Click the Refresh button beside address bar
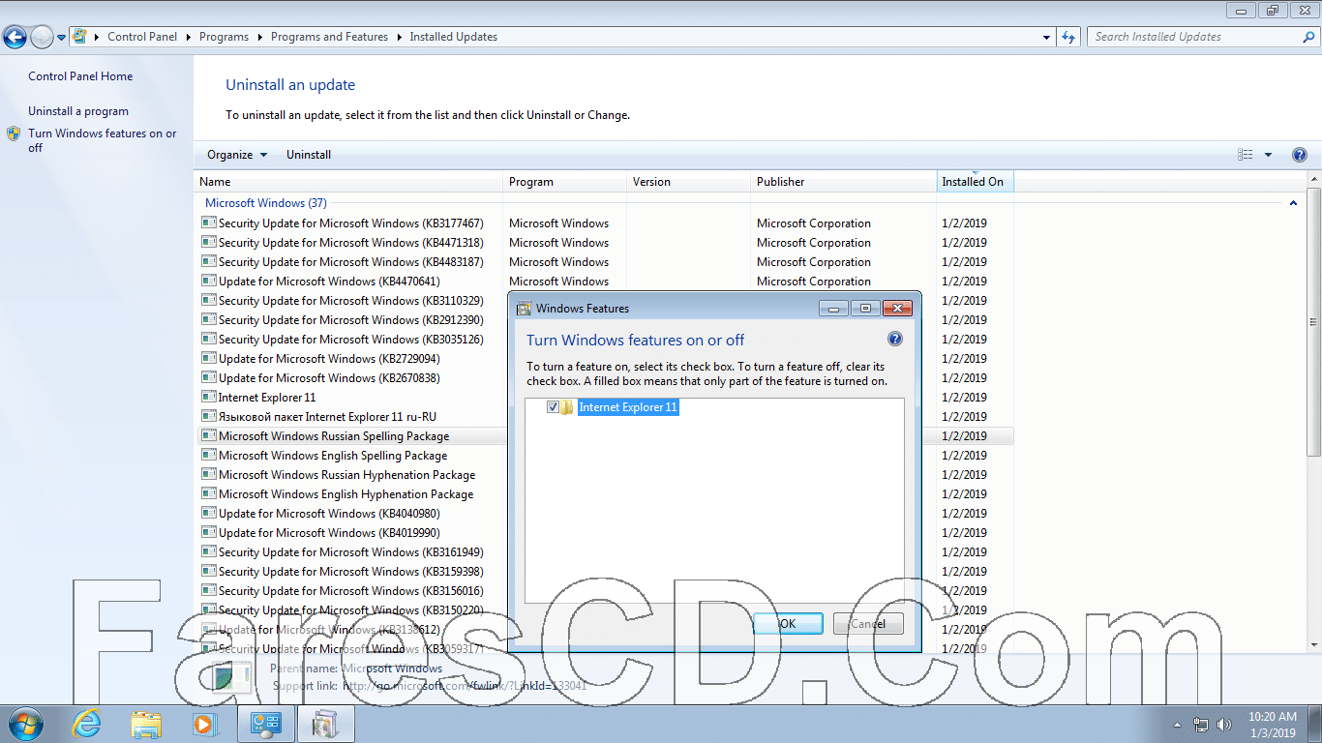Image resolution: width=1322 pixels, height=743 pixels. [1068, 37]
